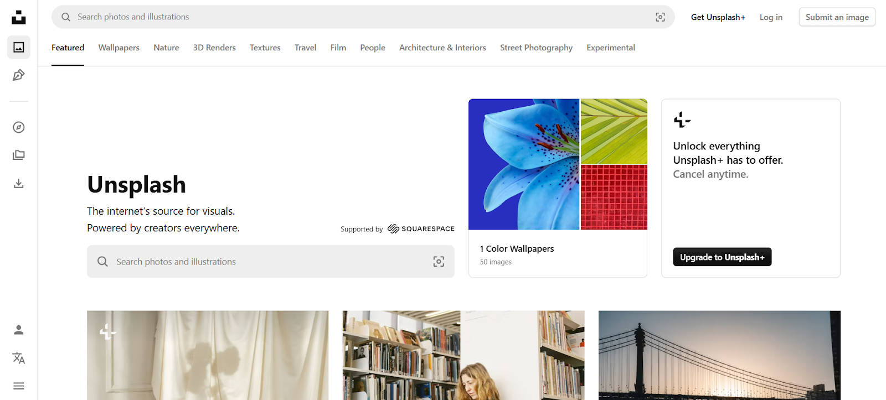Click 'Unlock everything Unsplash+ has to offer' text

tap(728, 153)
